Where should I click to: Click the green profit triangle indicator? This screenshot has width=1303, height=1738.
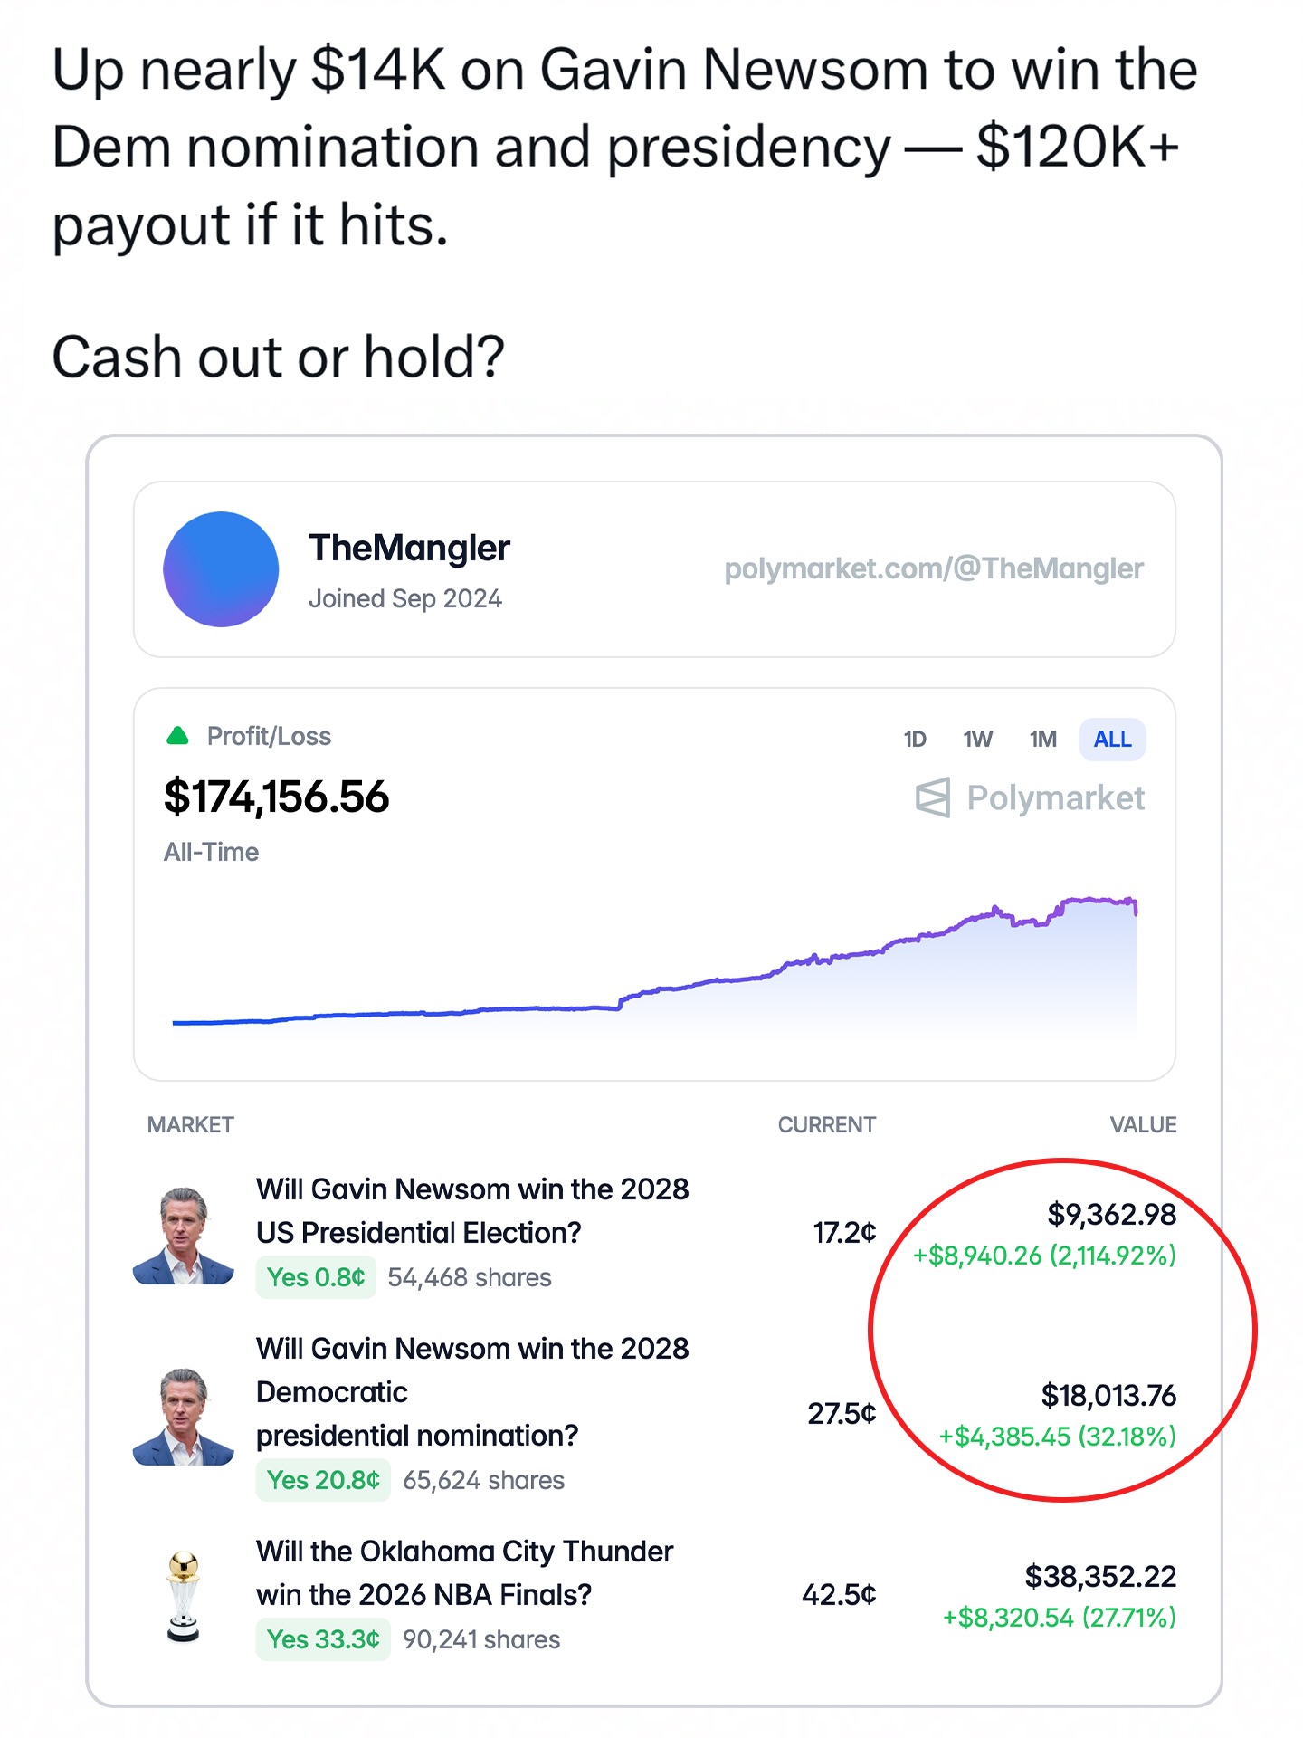point(177,736)
